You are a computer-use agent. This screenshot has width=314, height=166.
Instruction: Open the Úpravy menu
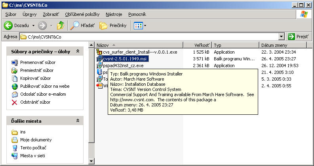pyautogui.click(x=30, y=14)
